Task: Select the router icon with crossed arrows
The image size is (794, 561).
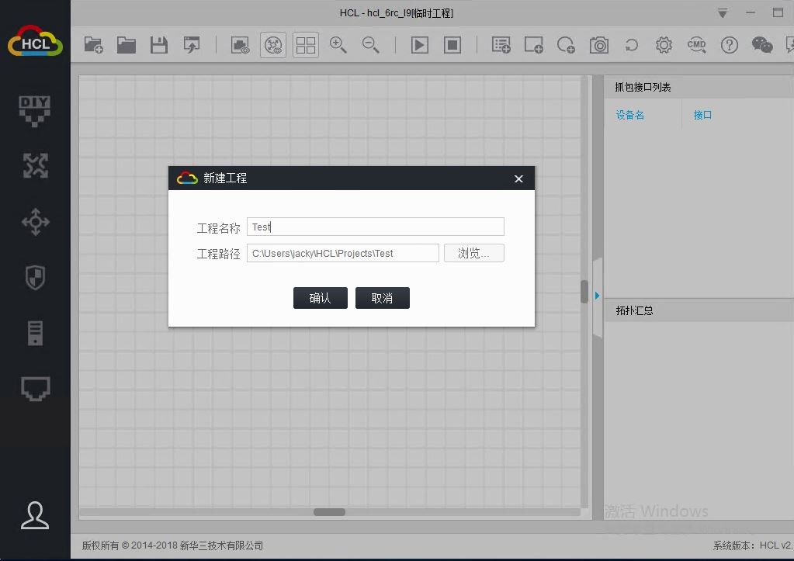Action: click(36, 165)
